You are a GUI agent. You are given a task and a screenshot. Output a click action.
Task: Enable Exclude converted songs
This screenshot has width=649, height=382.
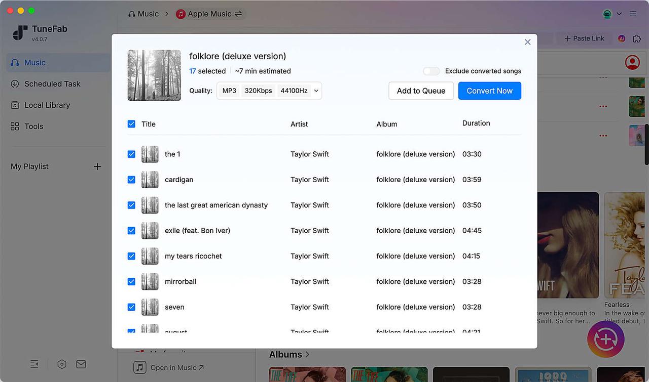431,71
